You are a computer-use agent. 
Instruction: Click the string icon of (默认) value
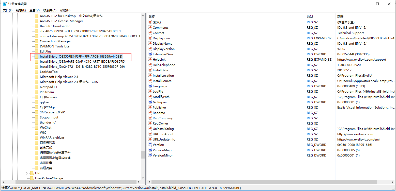tap(150, 22)
